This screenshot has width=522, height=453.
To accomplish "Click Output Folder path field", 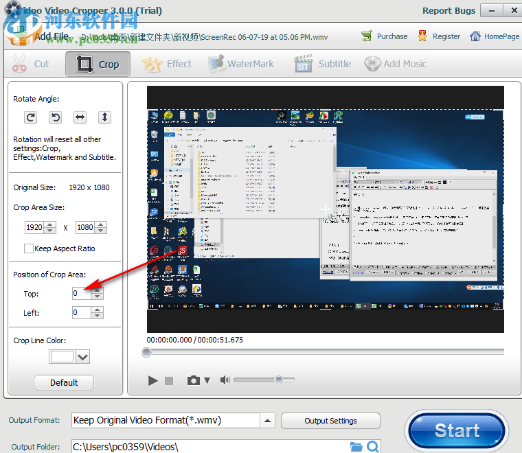I will click(209, 447).
